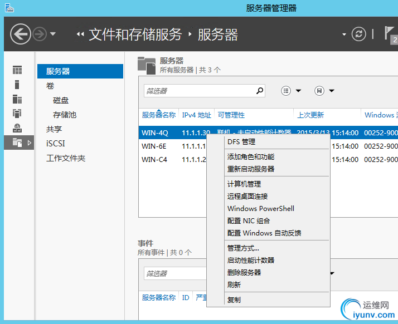Choose DFS 管理 from the context menu

(241, 142)
